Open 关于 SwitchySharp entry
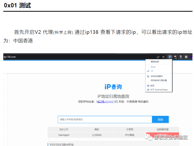This screenshot has width=194, height=146. (159, 90)
